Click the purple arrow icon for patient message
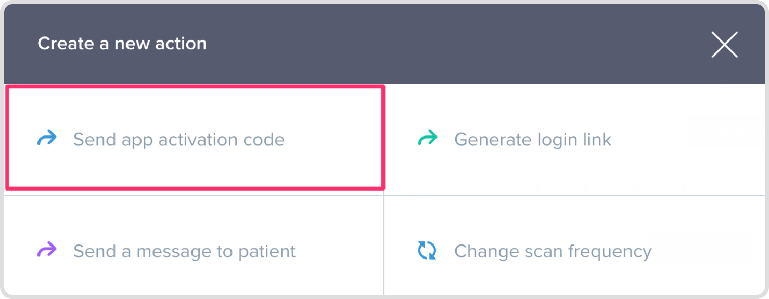This screenshot has height=299, width=769. point(47,251)
